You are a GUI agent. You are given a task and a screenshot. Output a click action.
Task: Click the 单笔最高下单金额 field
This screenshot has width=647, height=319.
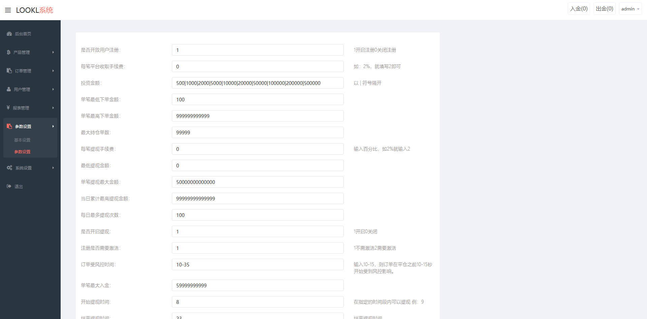[x=258, y=116]
